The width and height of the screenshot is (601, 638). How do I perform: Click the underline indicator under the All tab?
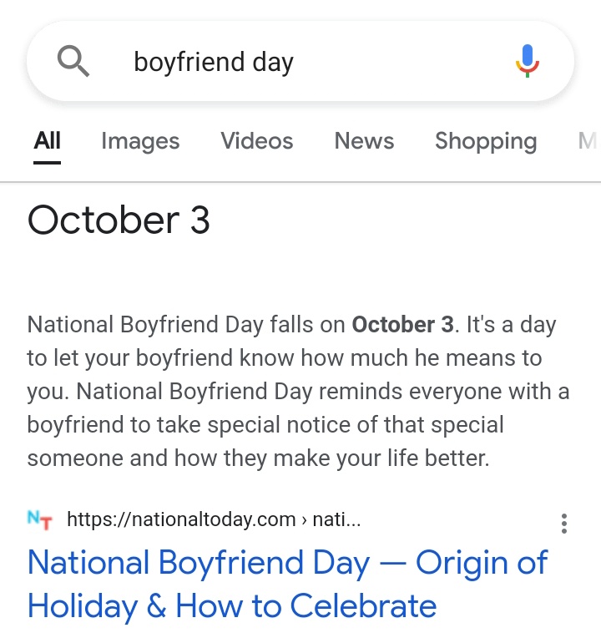[x=48, y=163]
